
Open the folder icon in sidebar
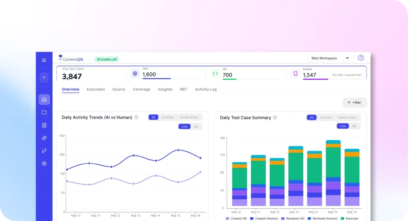click(x=44, y=112)
